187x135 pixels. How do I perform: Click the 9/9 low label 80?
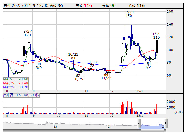coord(39,64)
